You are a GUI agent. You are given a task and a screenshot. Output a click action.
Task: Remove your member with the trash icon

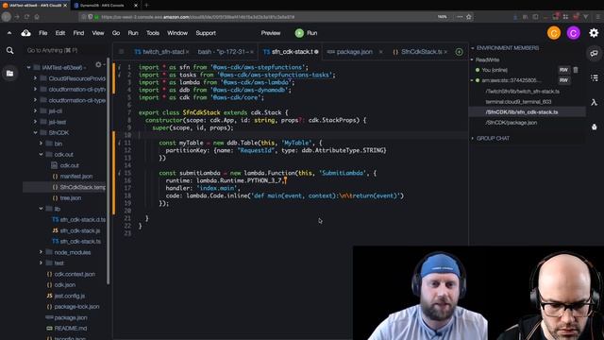coord(576,70)
